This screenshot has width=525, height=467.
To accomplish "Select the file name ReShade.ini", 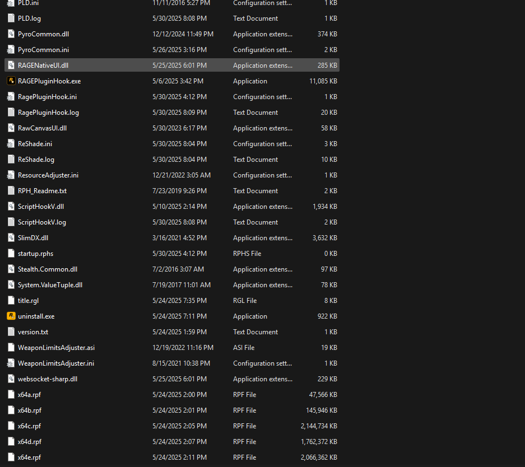I will (x=35, y=144).
